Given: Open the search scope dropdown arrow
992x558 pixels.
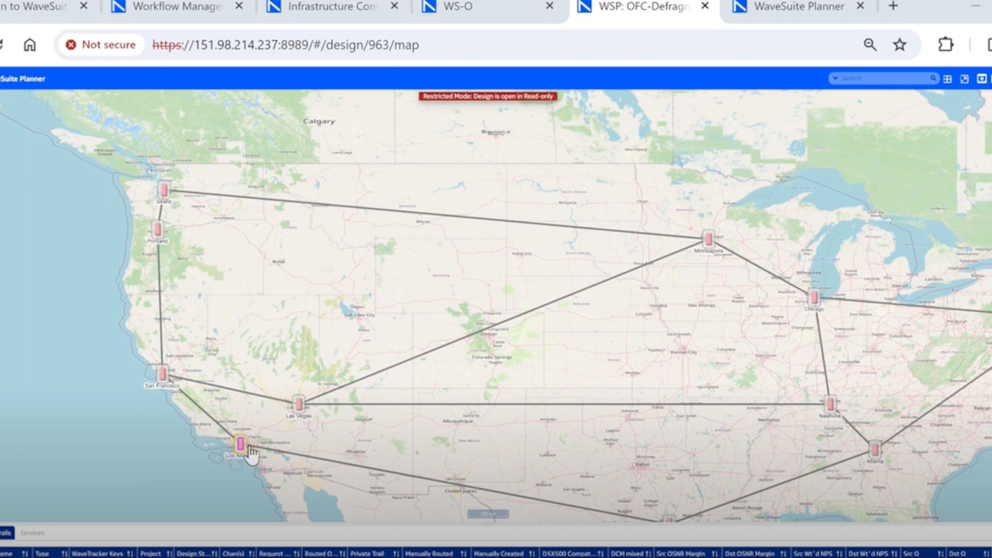Looking at the screenshot, I should (x=835, y=78).
